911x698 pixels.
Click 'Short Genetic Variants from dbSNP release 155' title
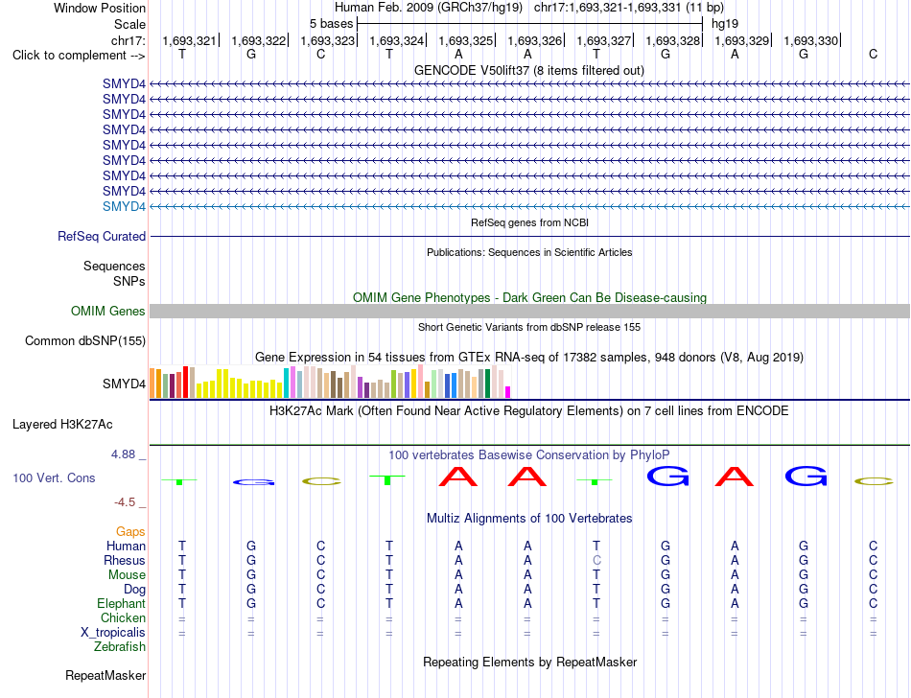pos(529,327)
